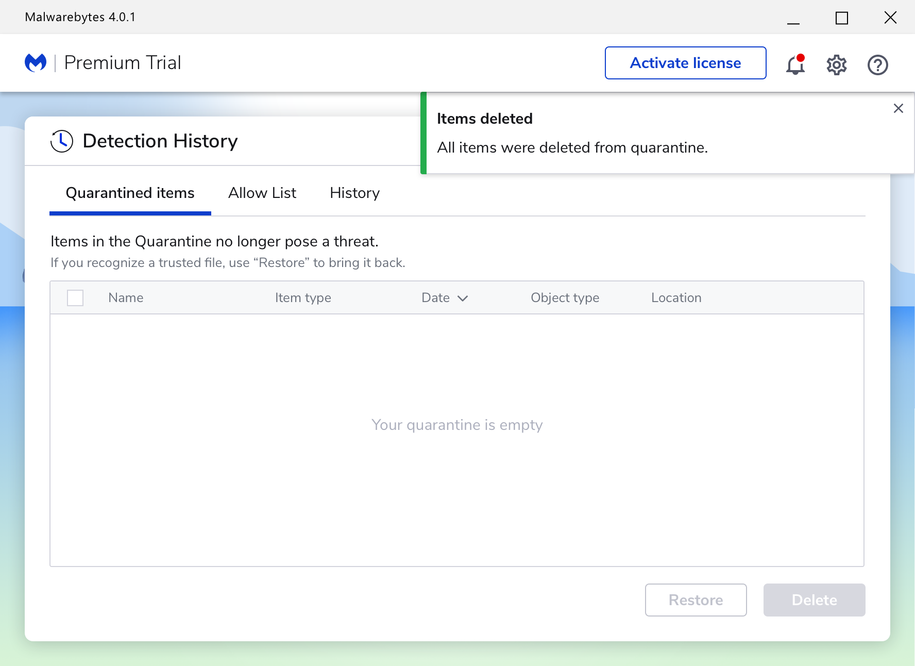This screenshot has width=915, height=666.
Task: Click the Malwarebytes logo icon
Action: (x=36, y=63)
